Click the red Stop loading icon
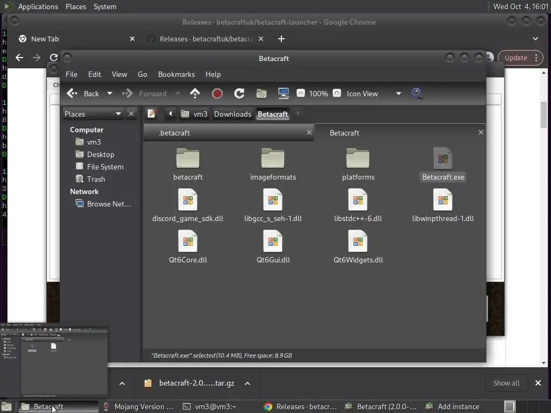 tap(217, 94)
